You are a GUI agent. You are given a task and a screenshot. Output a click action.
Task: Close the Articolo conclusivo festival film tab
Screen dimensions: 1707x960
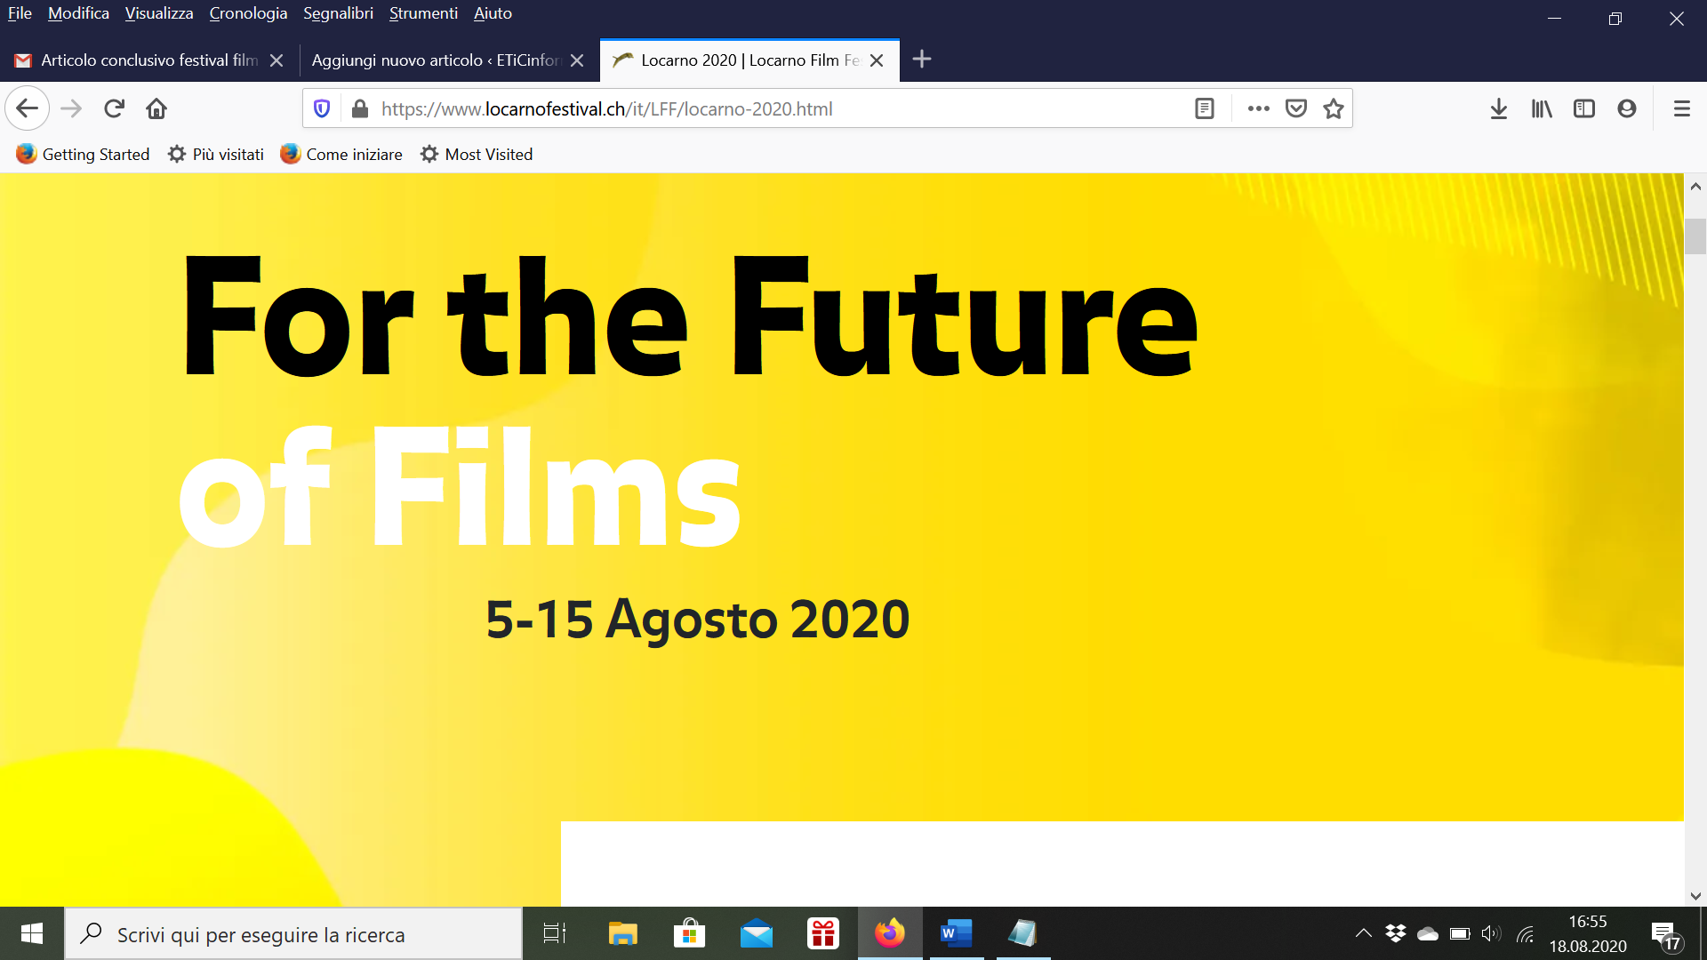click(x=276, y=60)
